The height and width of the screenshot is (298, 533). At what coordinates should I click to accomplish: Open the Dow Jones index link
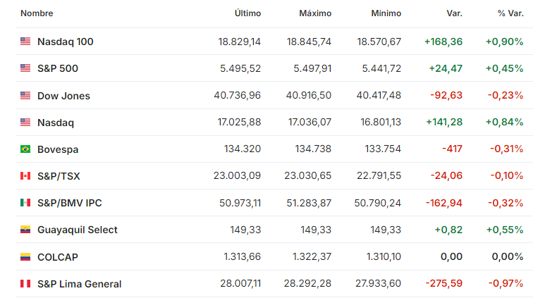(63, 96)
